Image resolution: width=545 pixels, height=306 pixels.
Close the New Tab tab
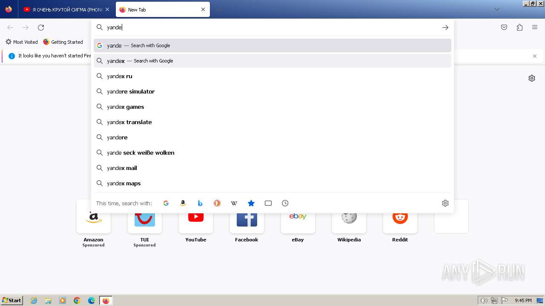[203, 9]
